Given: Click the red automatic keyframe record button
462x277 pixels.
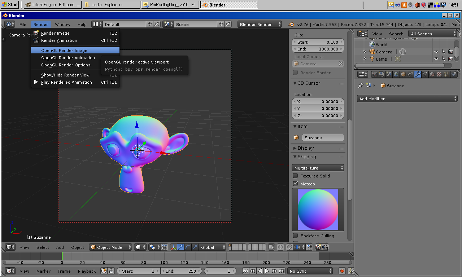Looking at the screenshot, I should click(x=342, y=271).
